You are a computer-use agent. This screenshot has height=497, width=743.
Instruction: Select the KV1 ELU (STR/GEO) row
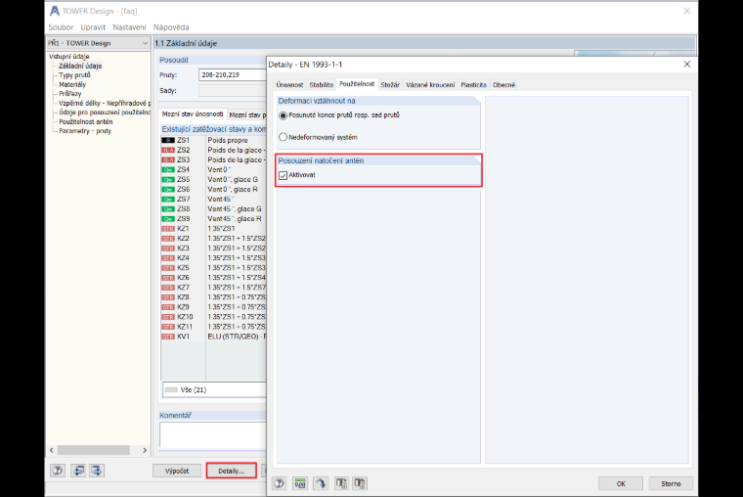point(214,337)
